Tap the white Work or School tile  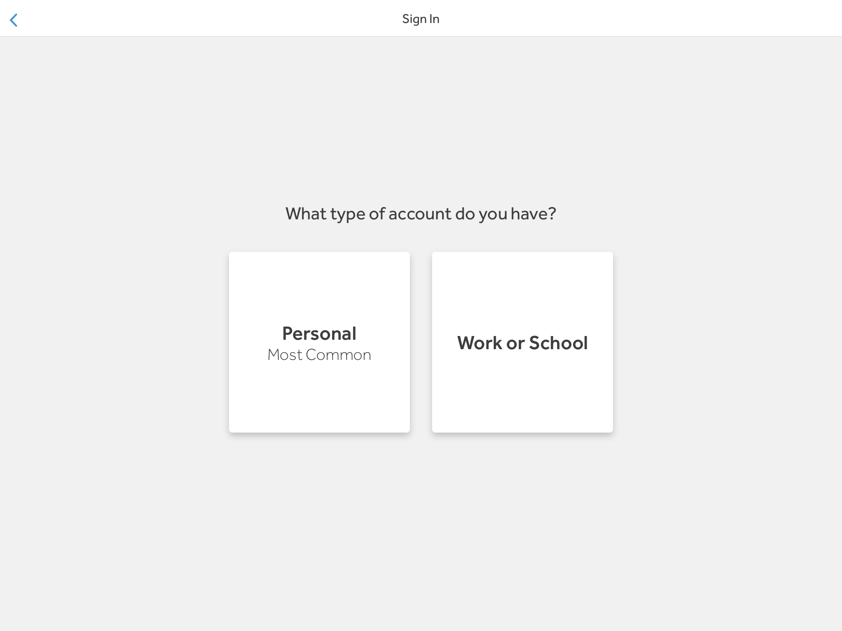pos(522,342)
